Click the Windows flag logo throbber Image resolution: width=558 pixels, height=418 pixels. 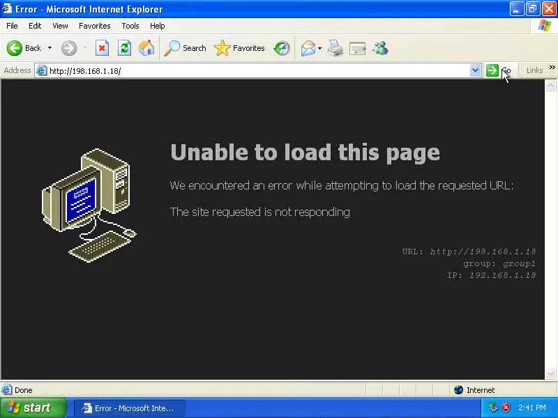pyautogui.click(x=545, y=26)
